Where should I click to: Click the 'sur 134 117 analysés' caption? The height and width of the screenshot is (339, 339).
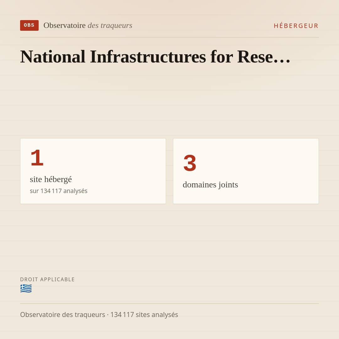pyautogui.click(x=59, y=191)
